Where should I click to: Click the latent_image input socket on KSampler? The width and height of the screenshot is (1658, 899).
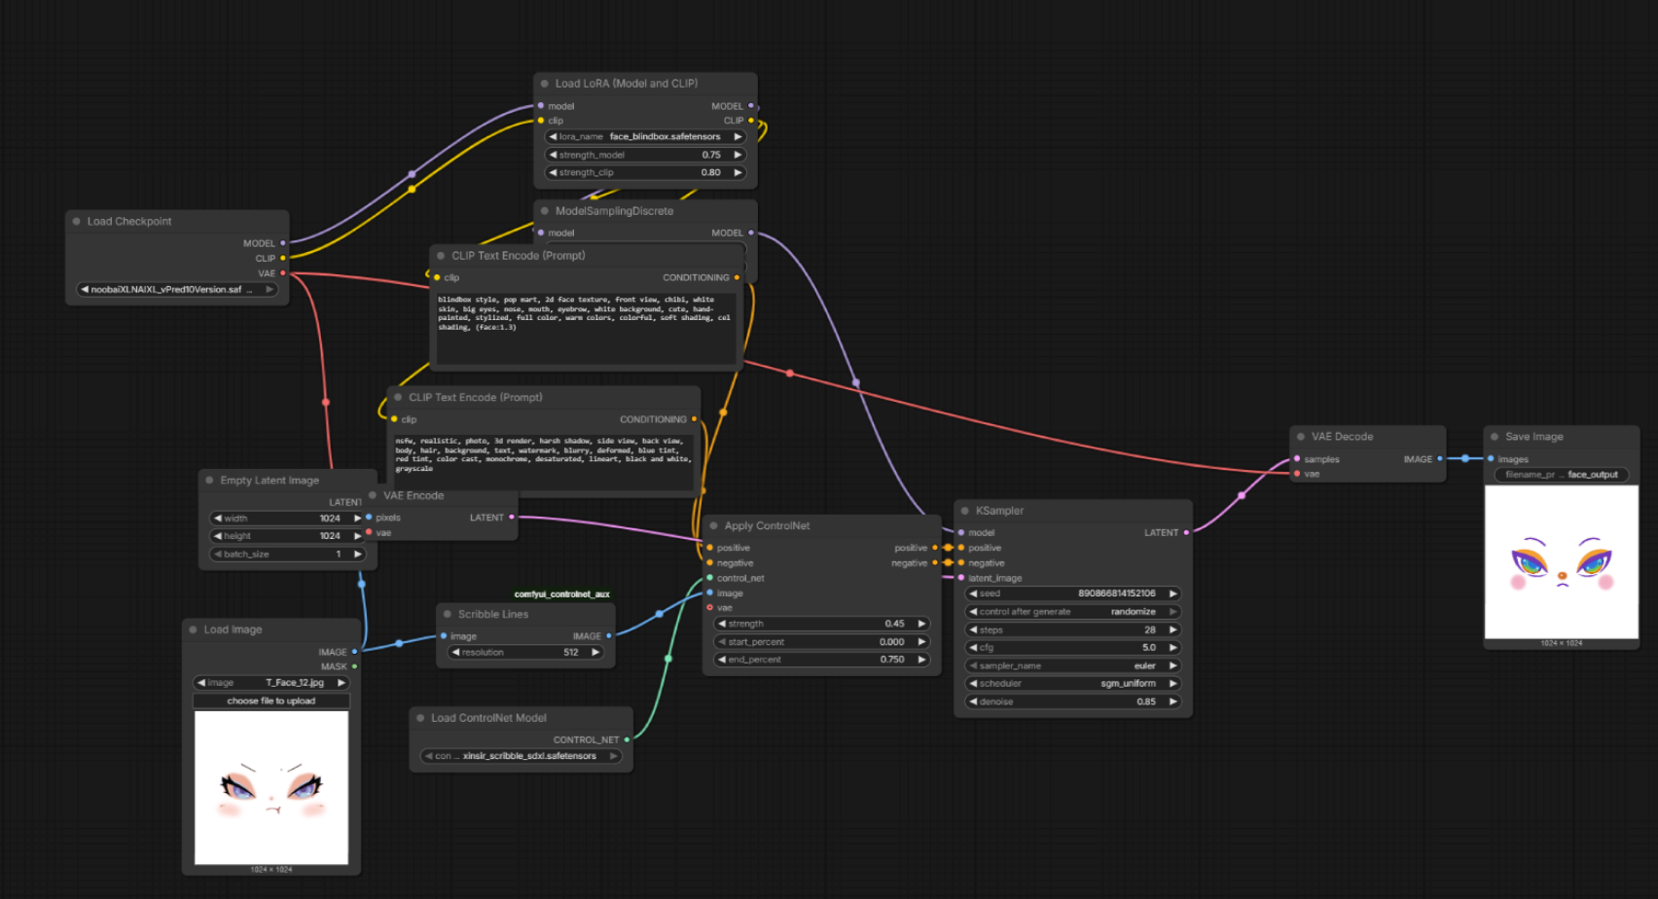[x=961, y=578]
